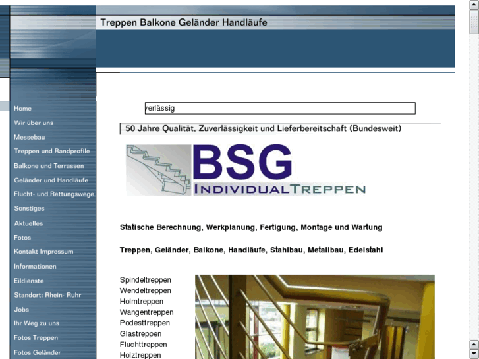479x359 pixels.
Task: Click the scrollbar up arrow at top
Action: tap(474, 5)
